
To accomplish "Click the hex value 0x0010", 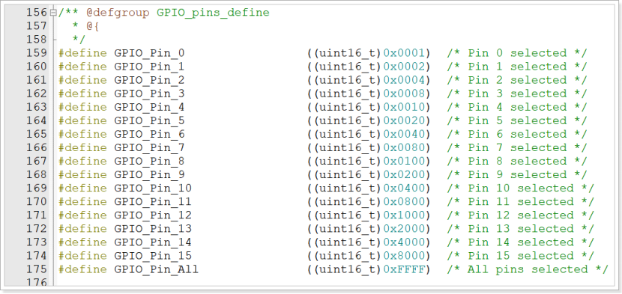I will click(404, 107).
